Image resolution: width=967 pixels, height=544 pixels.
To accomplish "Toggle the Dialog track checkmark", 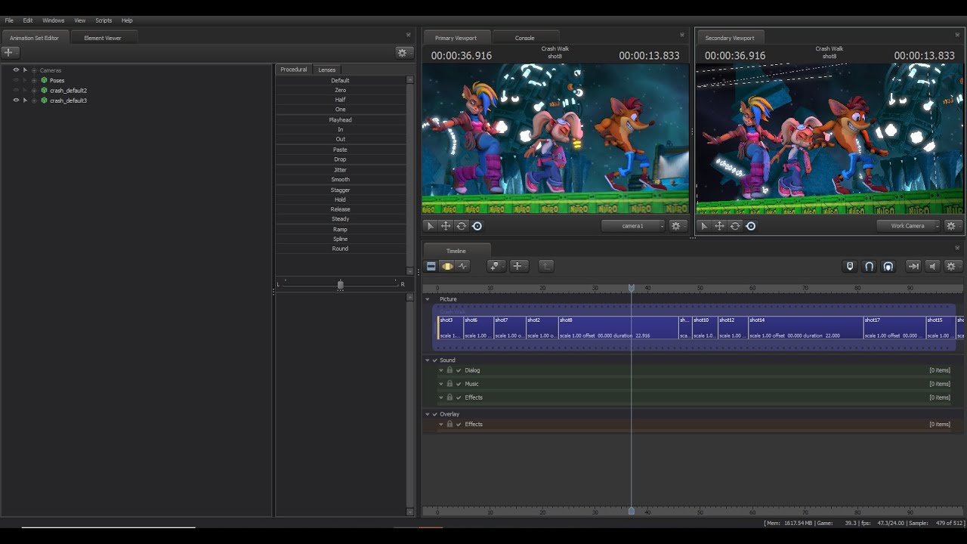I will tap(459, 370).
